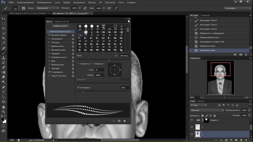
Task: Hide layer 1 with eye icon
Action: tap(192, 127)
